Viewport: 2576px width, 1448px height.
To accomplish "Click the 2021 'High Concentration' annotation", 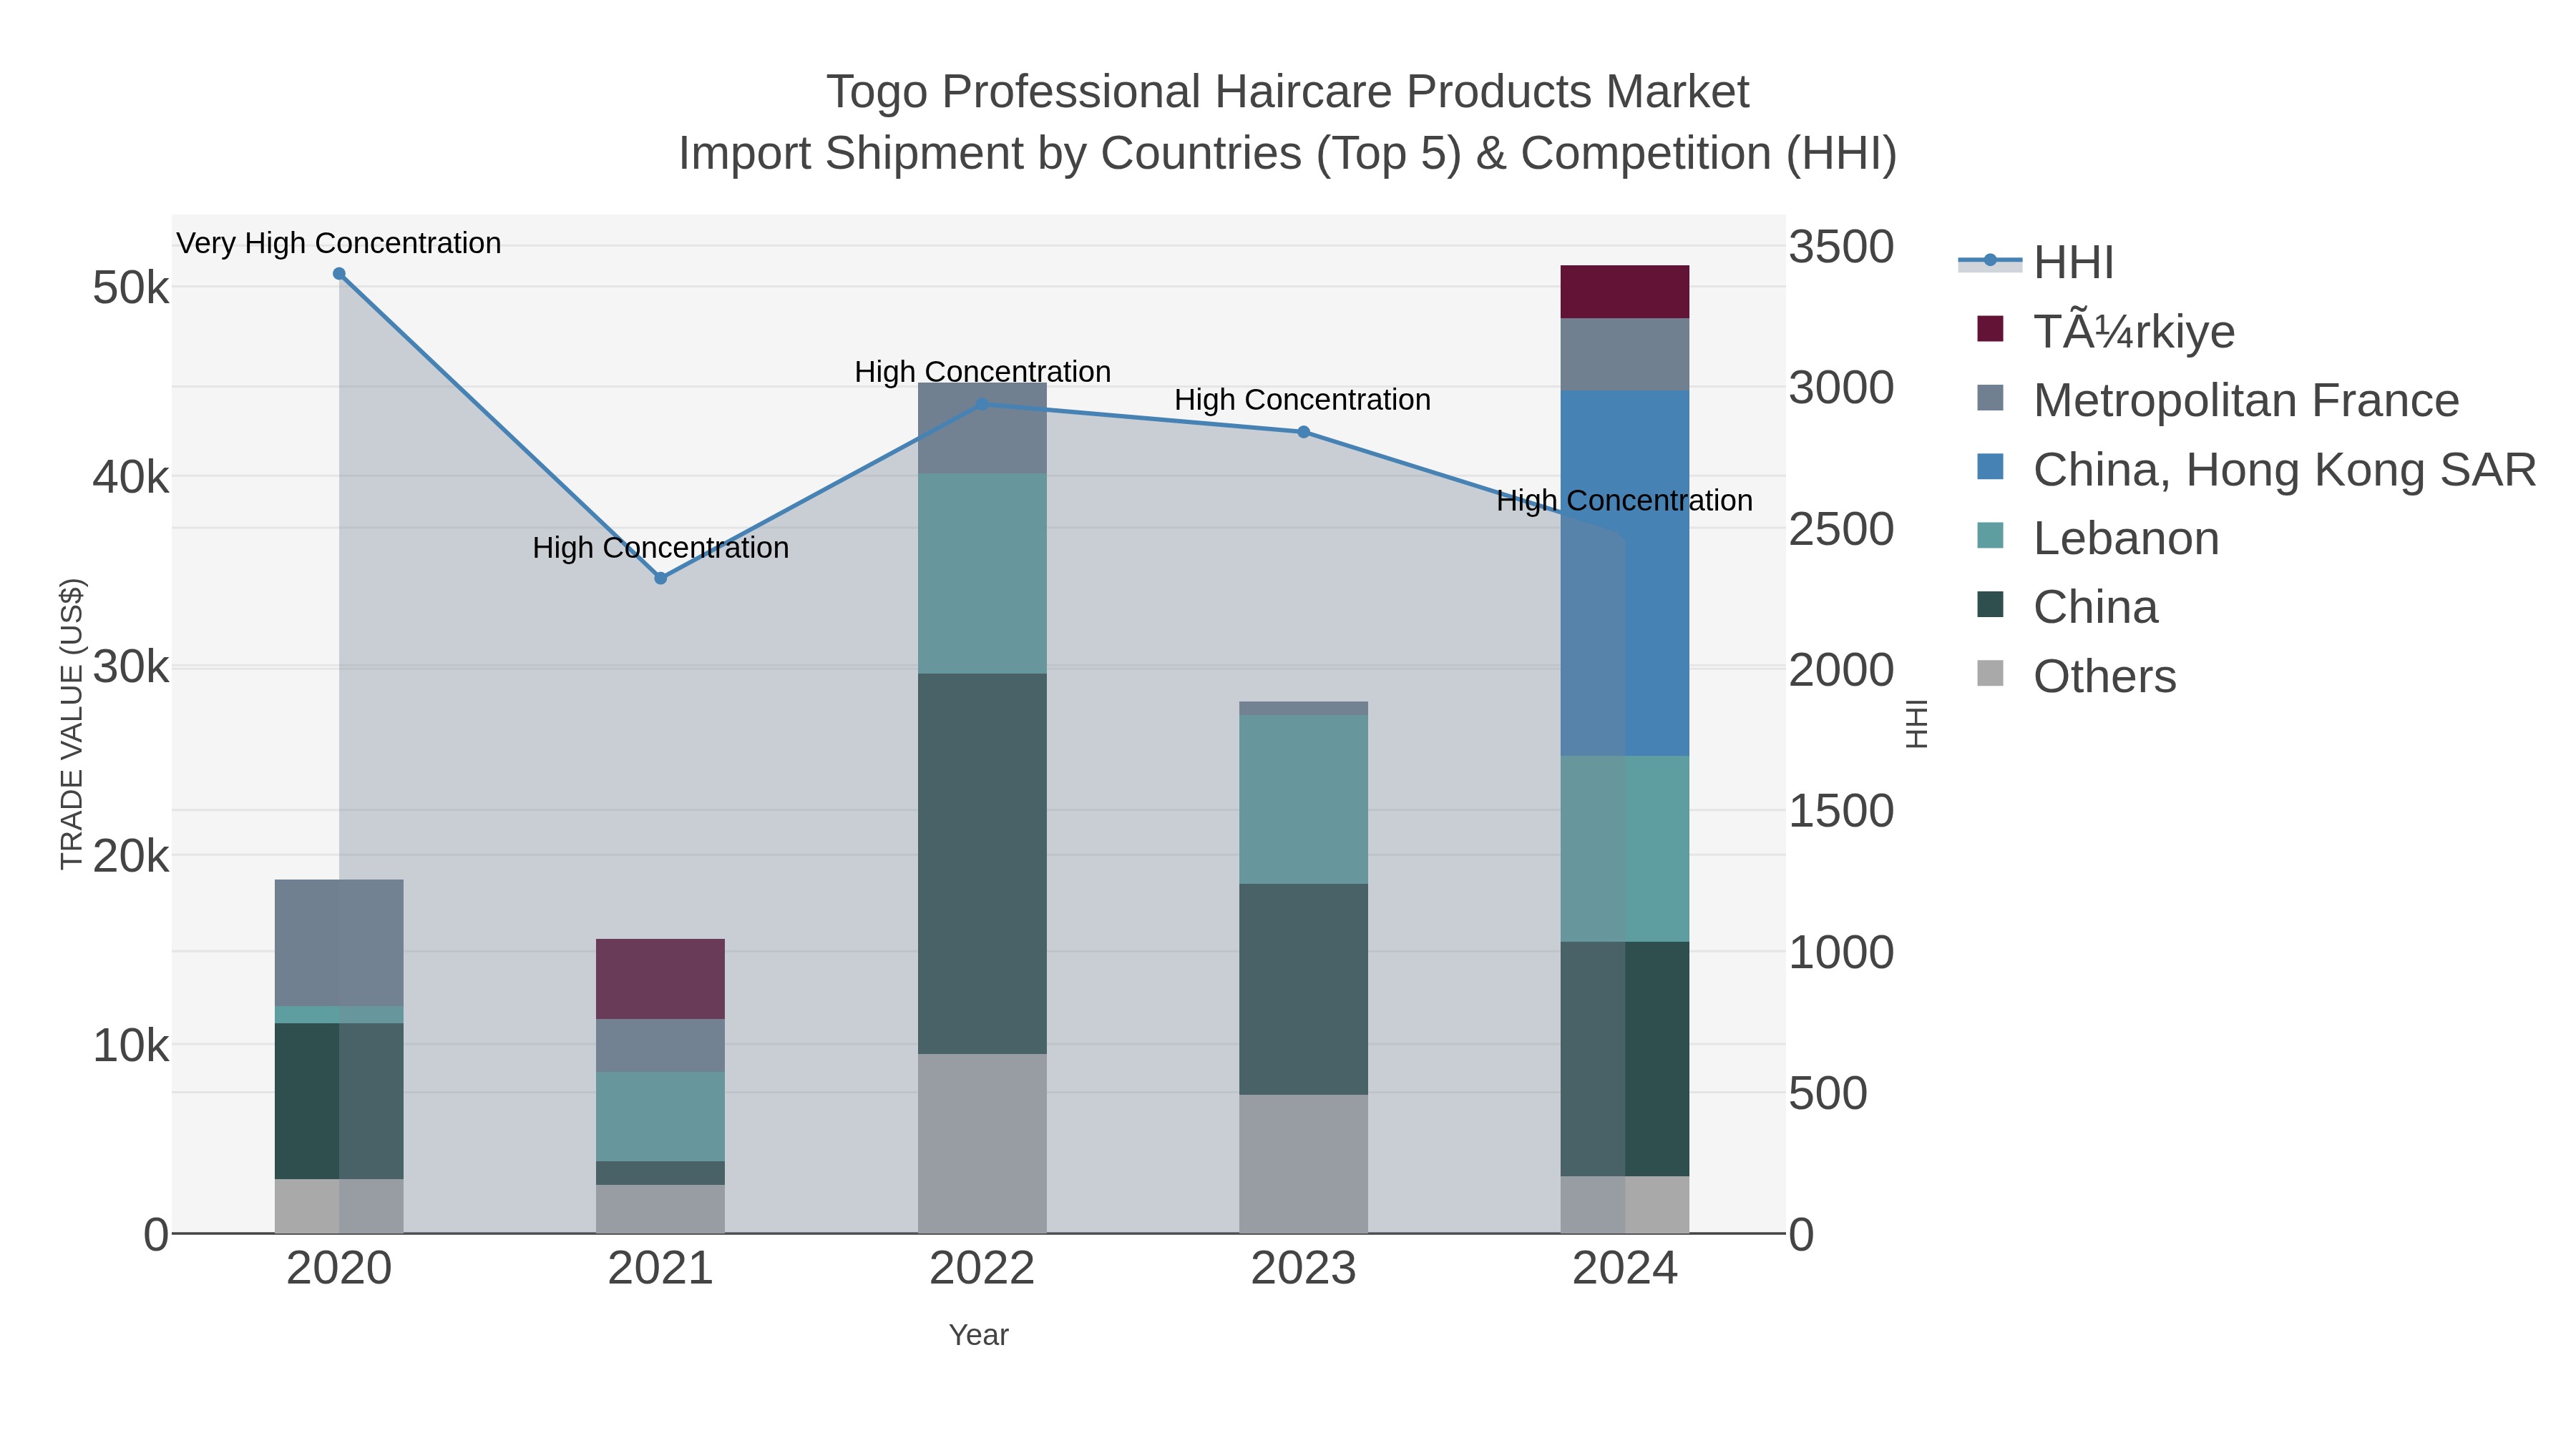I will point(660,548).
